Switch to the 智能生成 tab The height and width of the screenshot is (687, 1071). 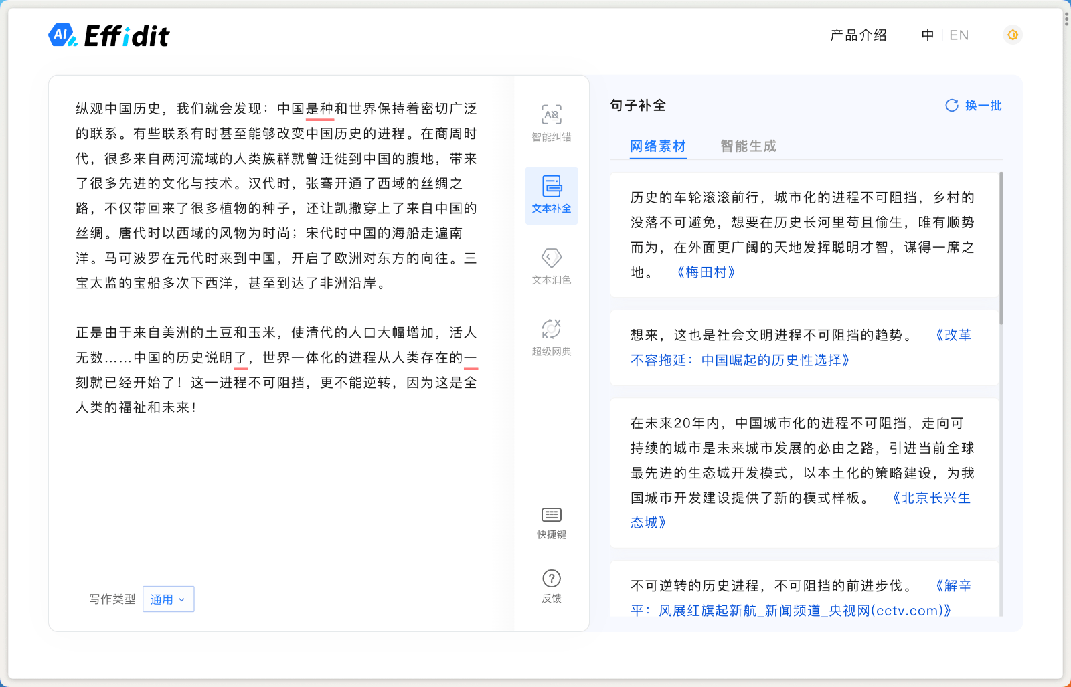[x=748, y=146]
